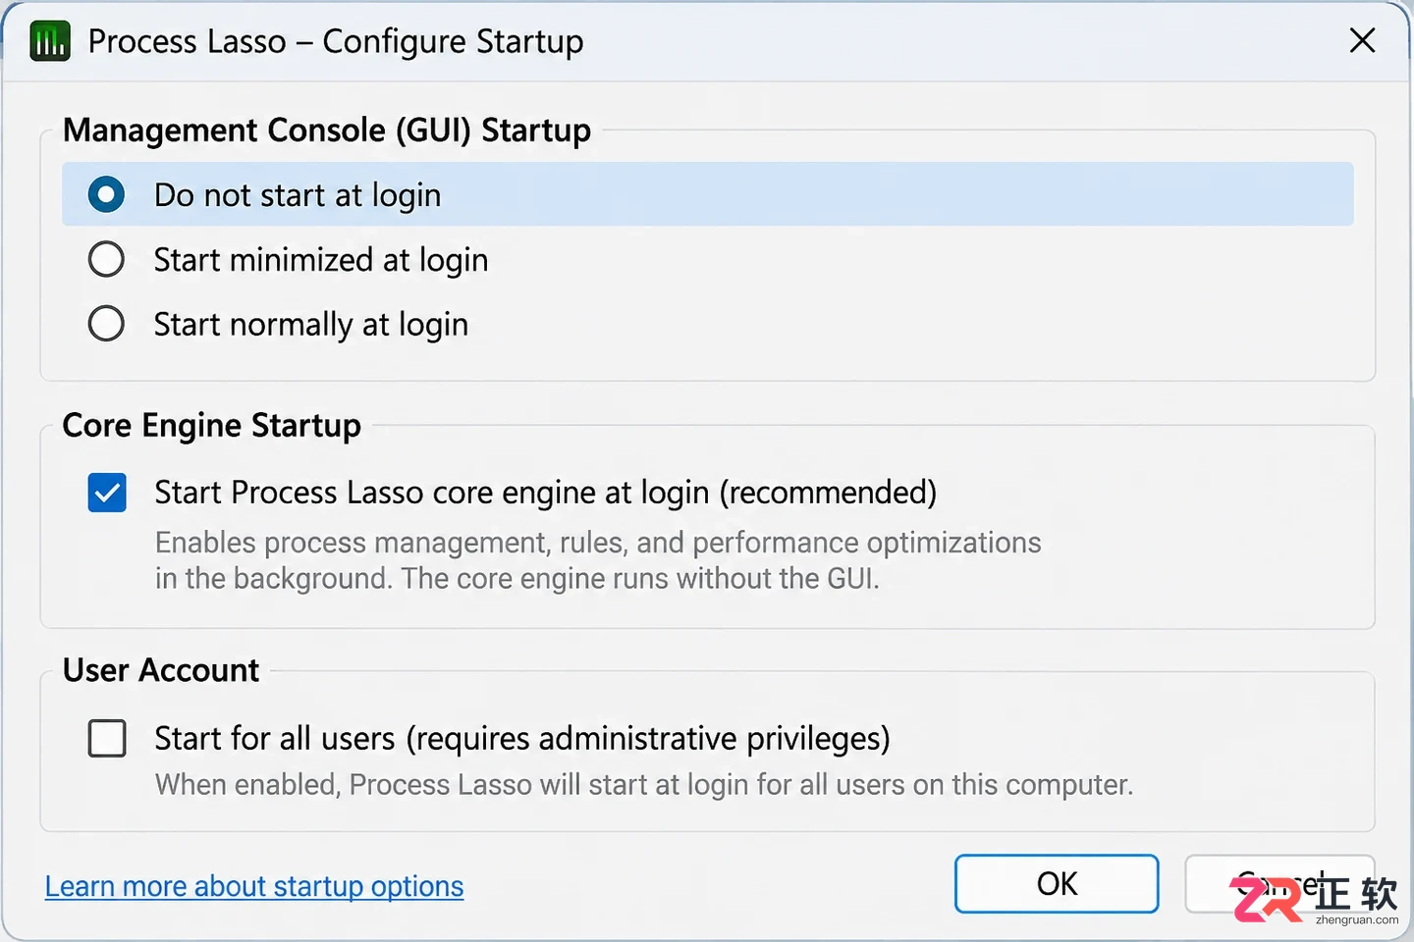Viewport: 1414px width, 942px height.
Task: Click the "Process Lasso – Configure Startup" title text
Action: 336,41
